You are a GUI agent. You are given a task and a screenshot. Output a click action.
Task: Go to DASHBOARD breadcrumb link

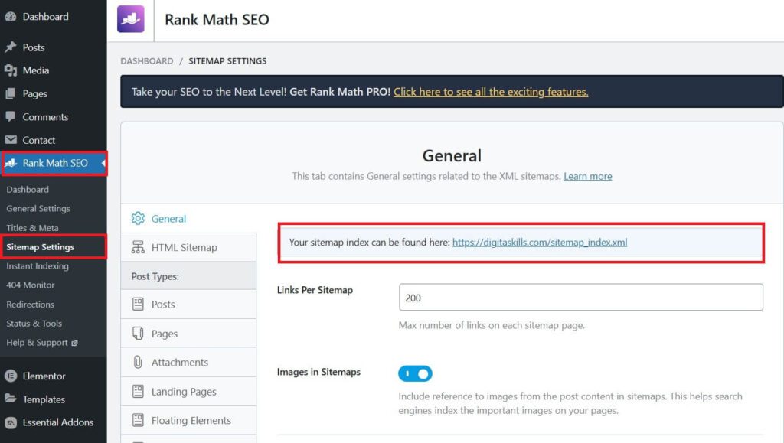point(146,61)
